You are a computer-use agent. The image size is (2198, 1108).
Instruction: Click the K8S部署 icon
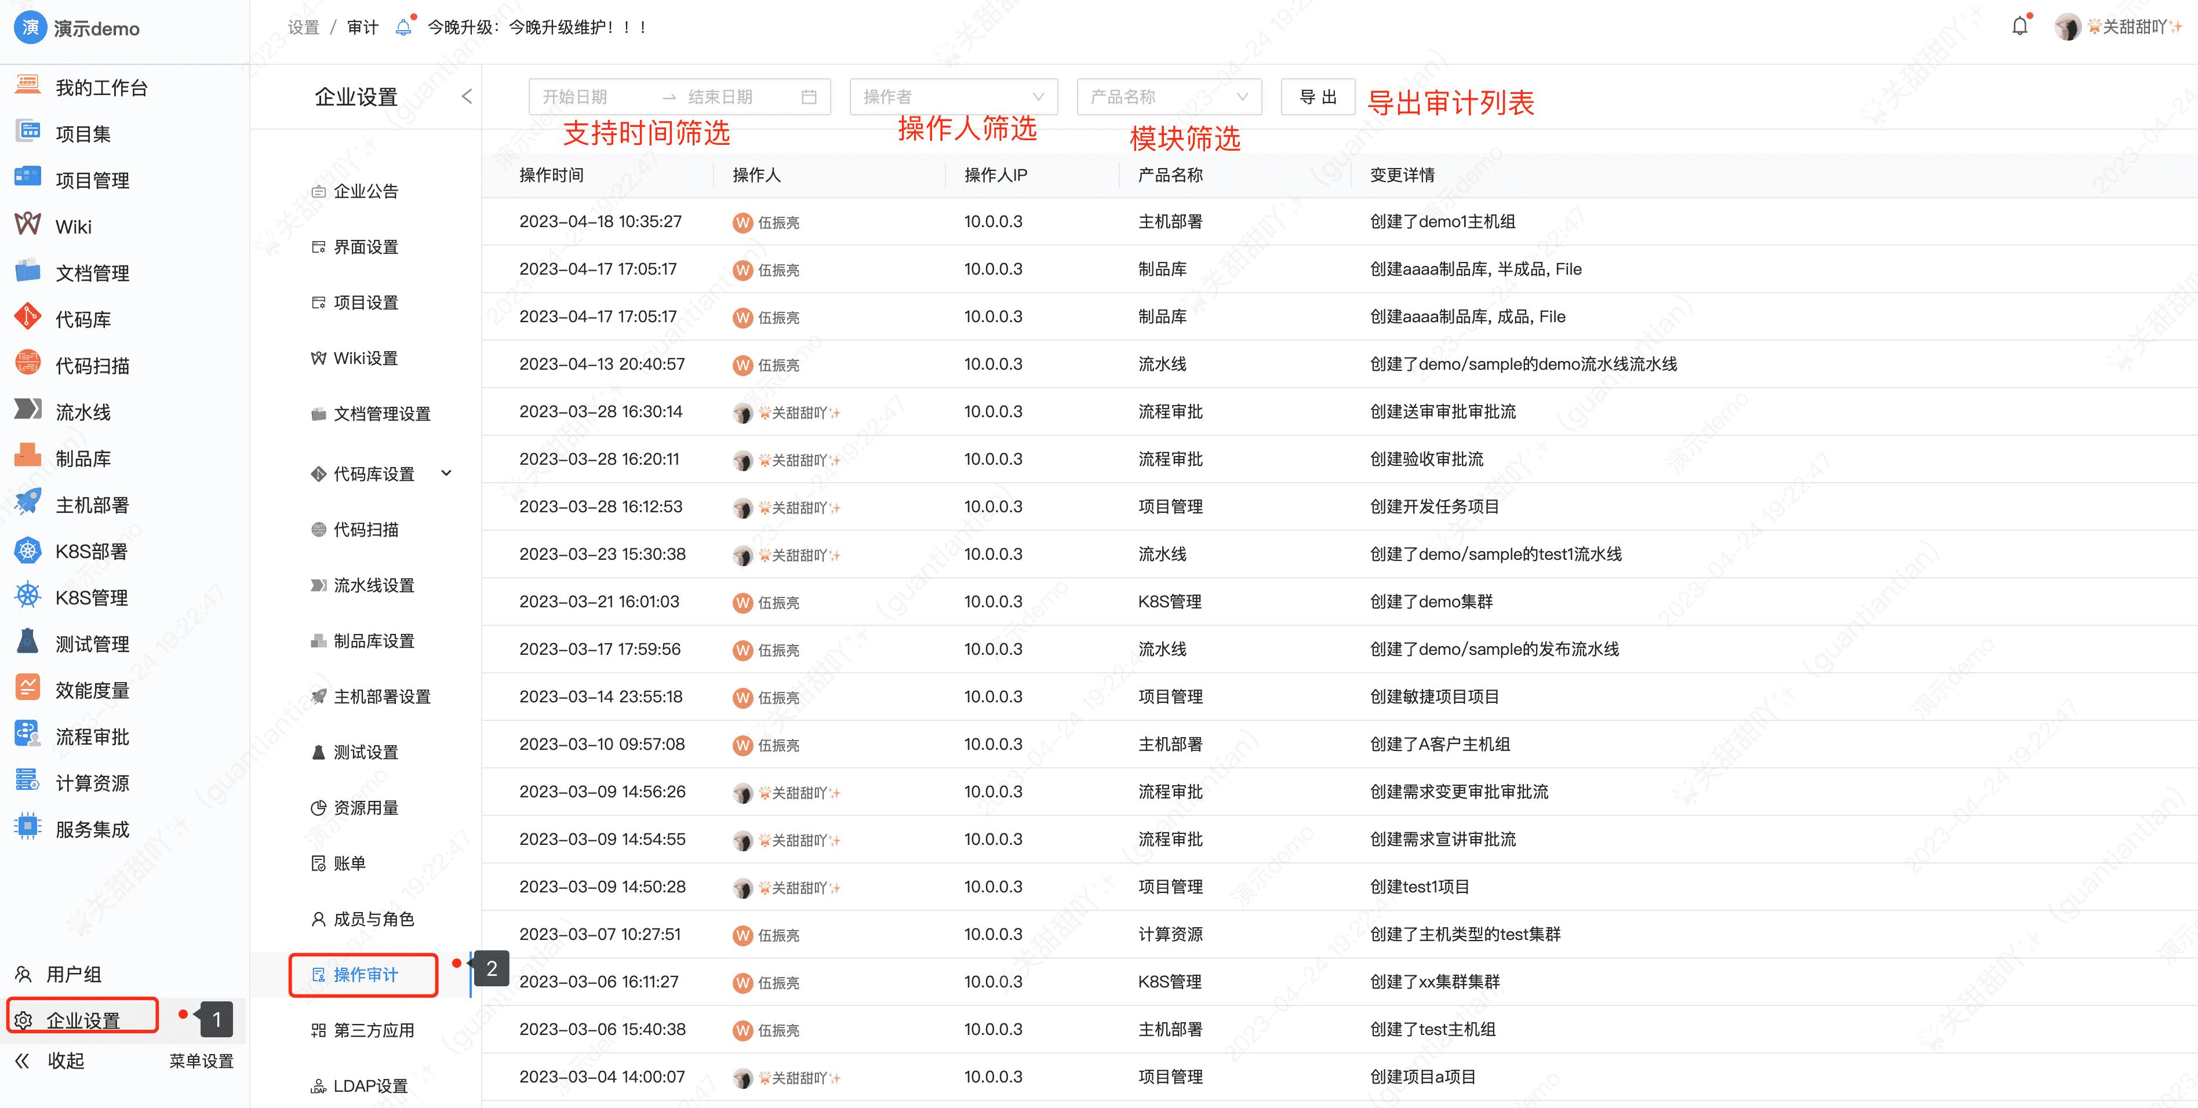tap(27, 550)
